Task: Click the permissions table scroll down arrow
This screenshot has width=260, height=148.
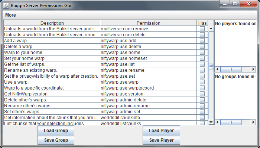Action: coord(211,122)
